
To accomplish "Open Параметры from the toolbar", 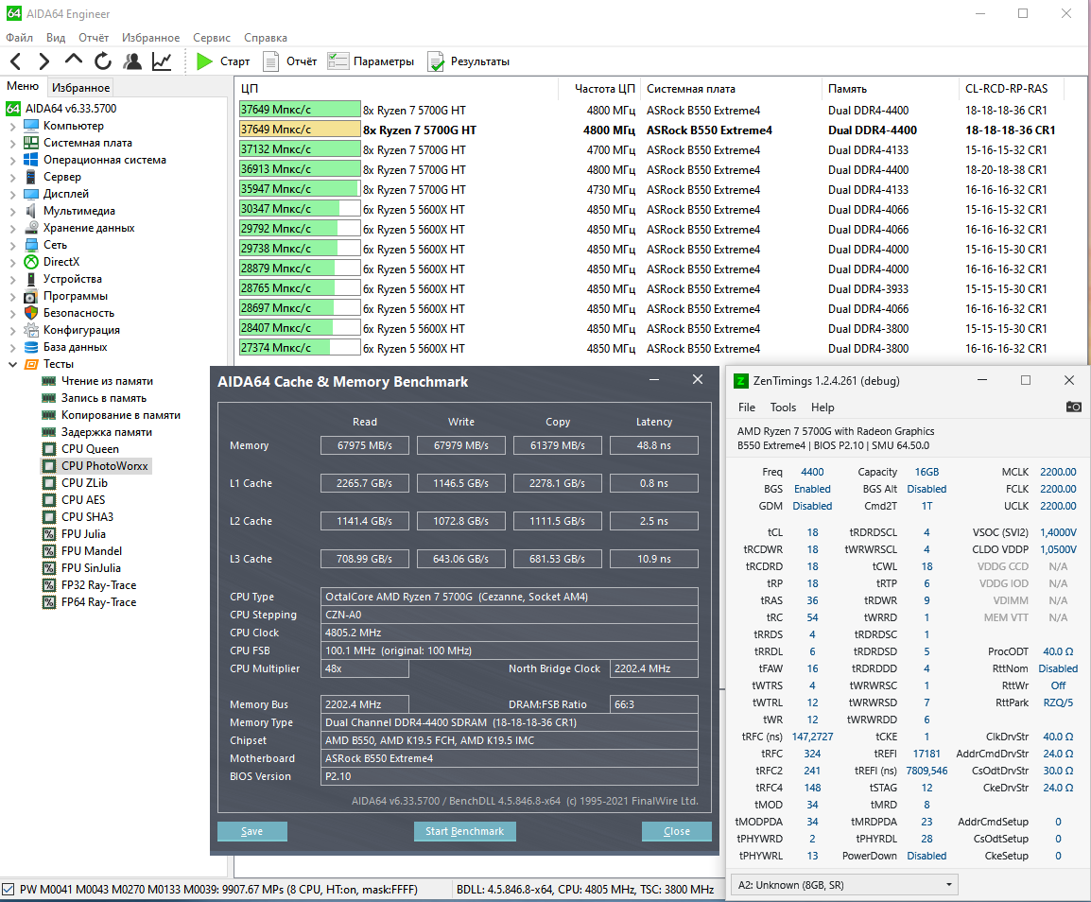I will tap(371, 61).
